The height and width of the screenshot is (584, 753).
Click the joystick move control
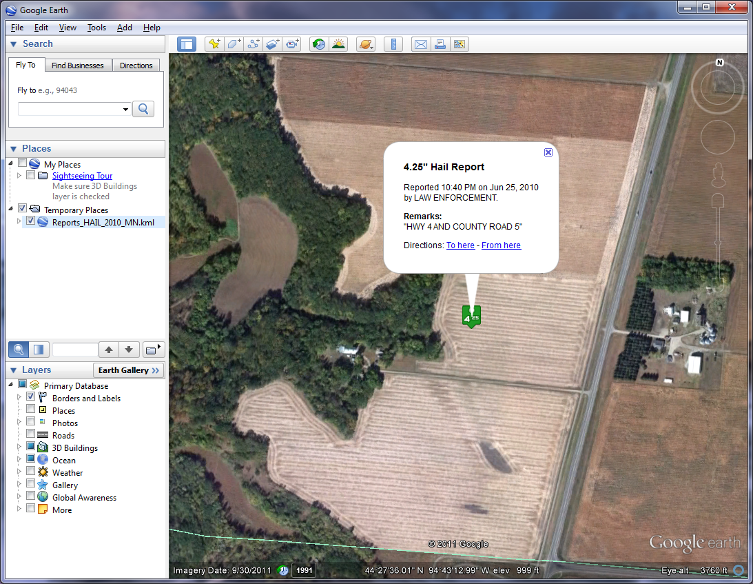pyautogui.click(x=717, y=137)
